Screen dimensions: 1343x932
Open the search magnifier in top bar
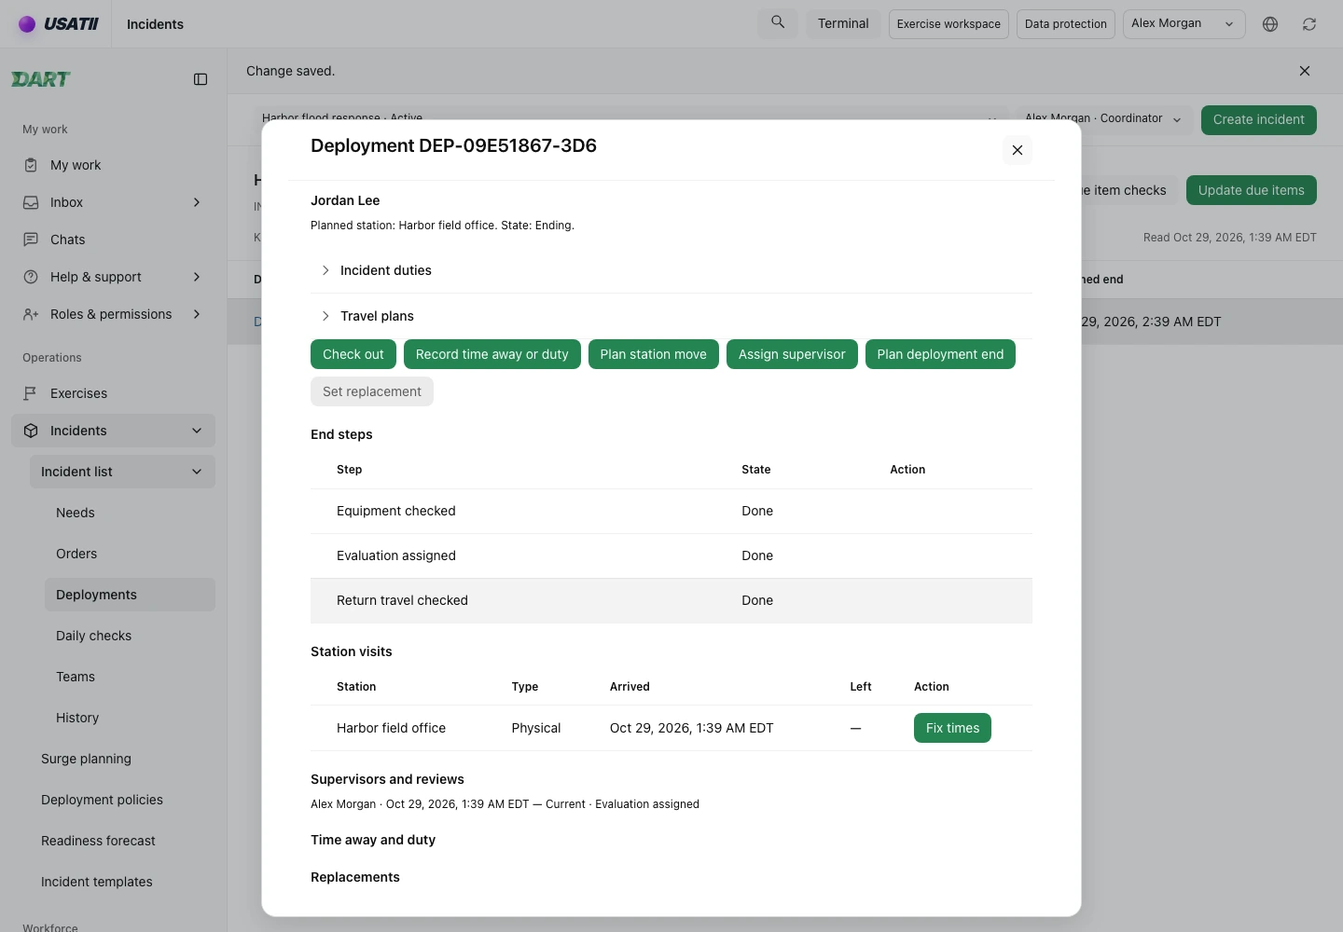778,22
